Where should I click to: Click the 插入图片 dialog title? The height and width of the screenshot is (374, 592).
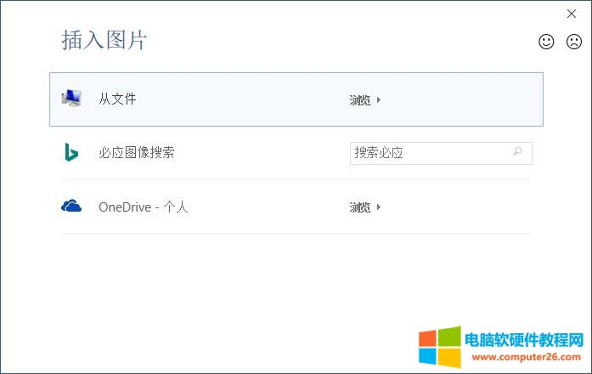104,40
